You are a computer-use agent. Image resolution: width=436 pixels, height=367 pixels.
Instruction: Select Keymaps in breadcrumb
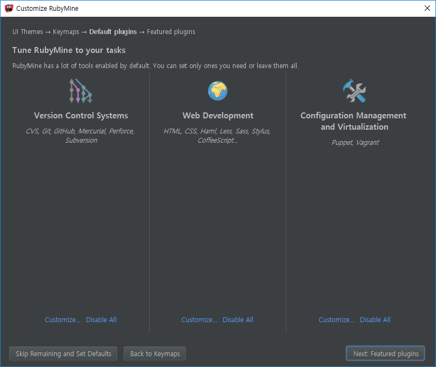click(66, 32)
